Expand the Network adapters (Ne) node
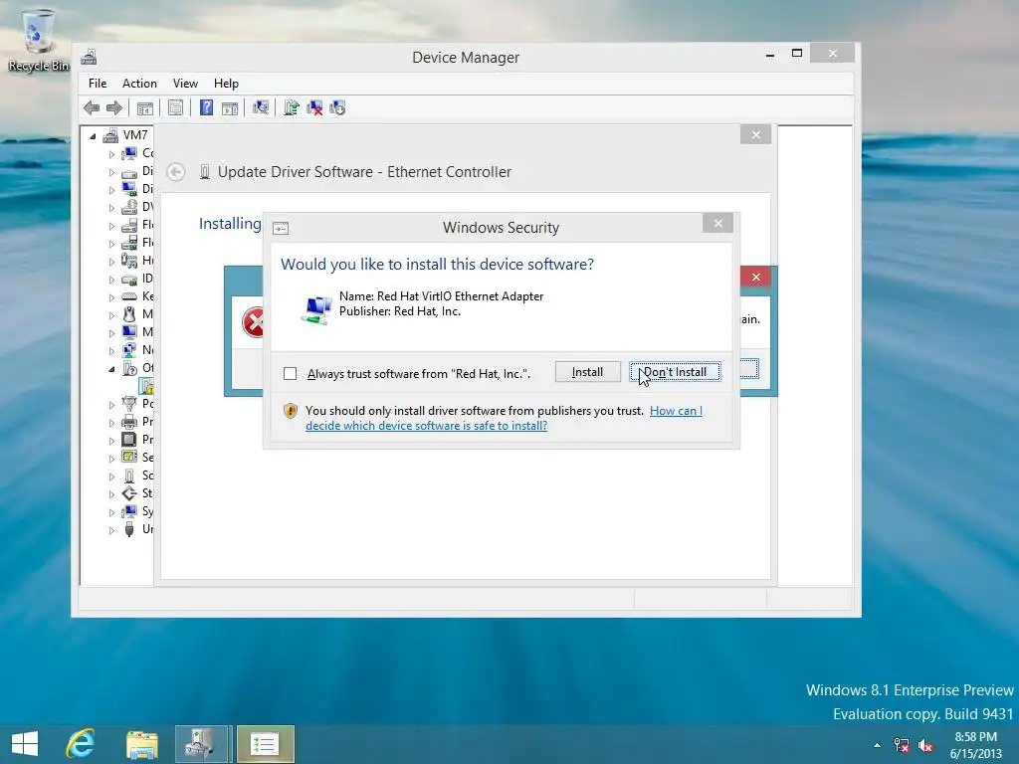 point(111,351)
